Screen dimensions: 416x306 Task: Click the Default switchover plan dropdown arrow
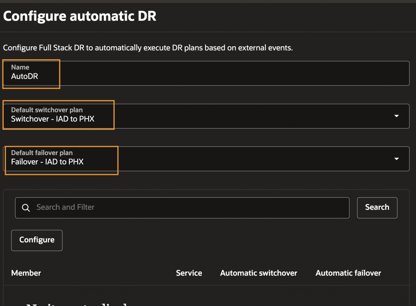(x=396, y=116)
